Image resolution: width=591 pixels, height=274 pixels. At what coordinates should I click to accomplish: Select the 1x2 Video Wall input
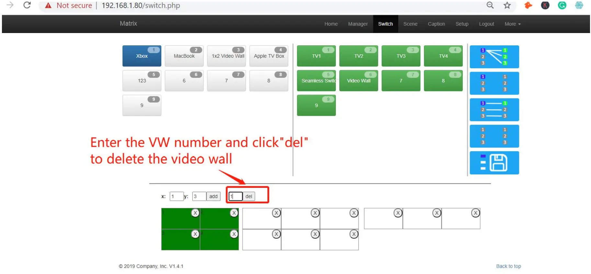click(226, 56)
